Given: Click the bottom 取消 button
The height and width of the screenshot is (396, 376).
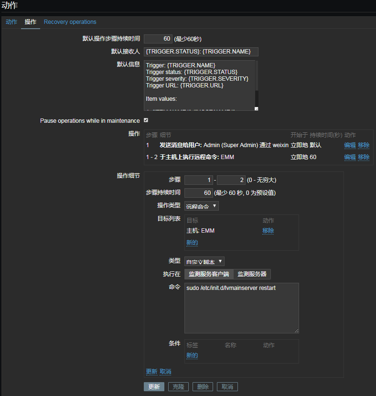Looking at the screenshot, I should [x=227, y=386].
